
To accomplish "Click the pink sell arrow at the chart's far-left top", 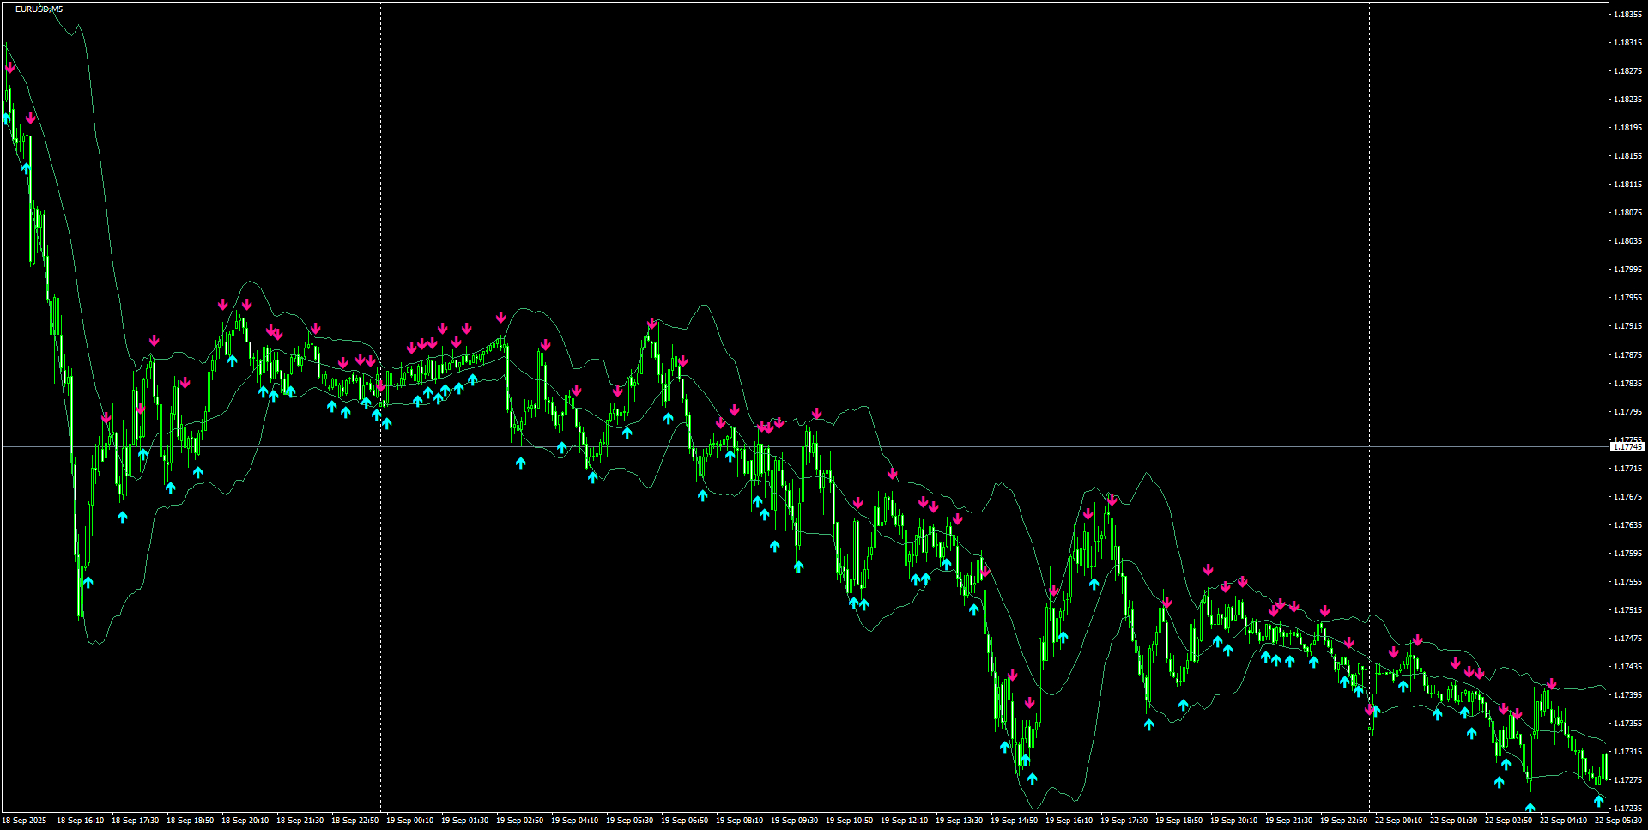I will pyautogui.click(x=11, y=66).
